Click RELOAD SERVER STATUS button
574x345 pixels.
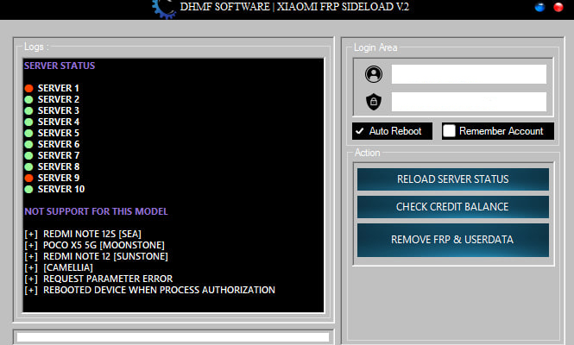[453, 179]
